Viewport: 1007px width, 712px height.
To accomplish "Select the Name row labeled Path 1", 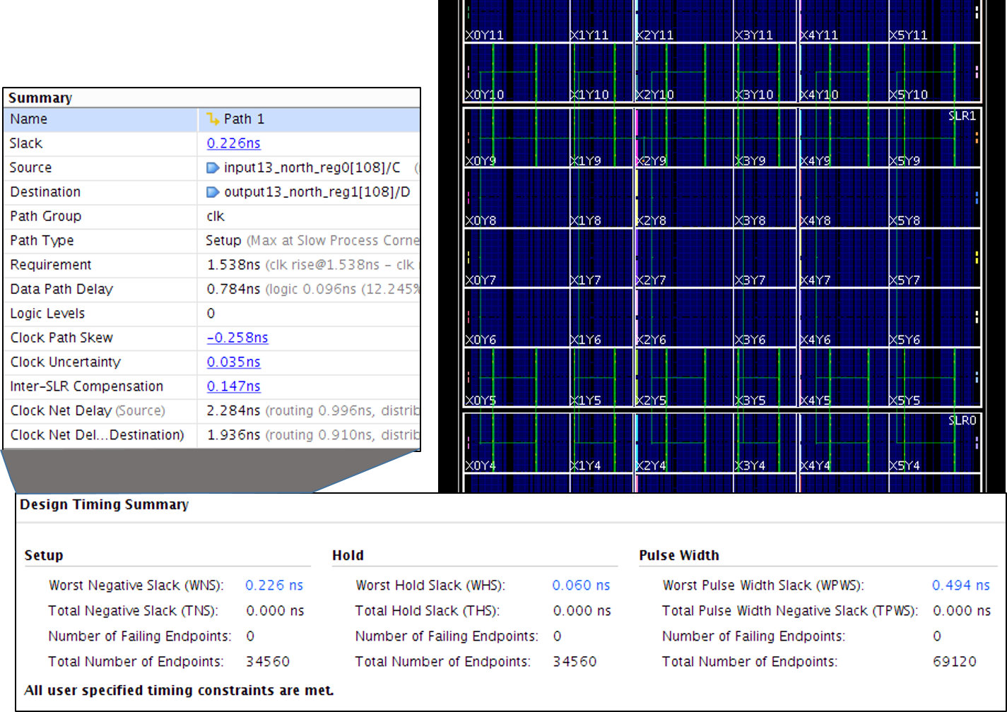I will tap(211, 119).
